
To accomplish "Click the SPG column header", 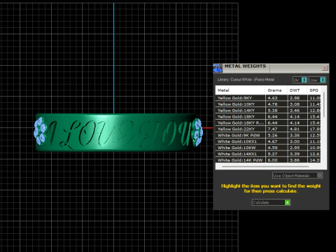I will click(x=314, y=90).
